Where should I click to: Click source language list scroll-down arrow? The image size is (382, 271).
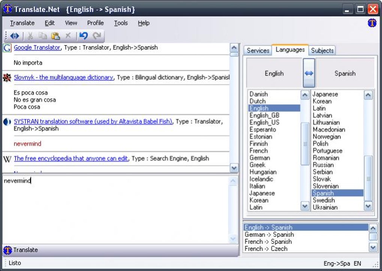pos(305,206)
